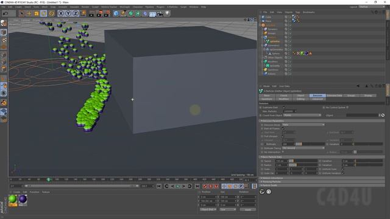Click the red Record Active Objects button
The height and width of the screenshot is (219, 390).
tap(205, 186)
